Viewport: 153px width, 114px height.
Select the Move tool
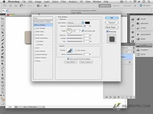(2, 19)
